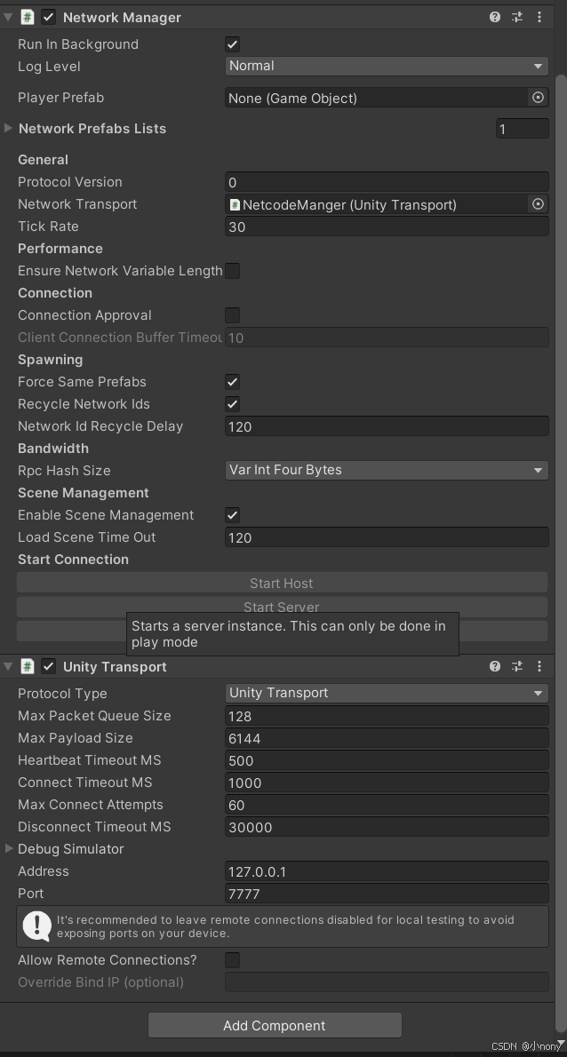Image resolution: width=567 pixels, height=1057 pixels.
Task: Open the Network Manager three-dot context menu
Action: point(539,17)
